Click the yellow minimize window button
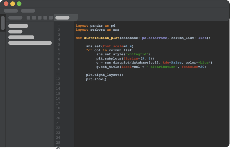This screenshot has width=244, height=150. pyautogui.click(x=13, y=4)
